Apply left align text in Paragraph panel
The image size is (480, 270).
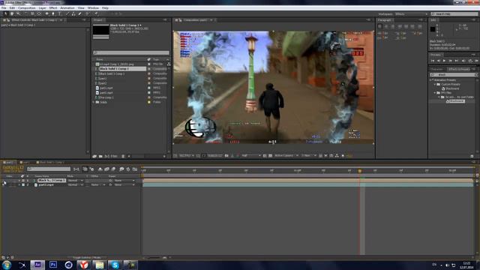coord(380,27)
